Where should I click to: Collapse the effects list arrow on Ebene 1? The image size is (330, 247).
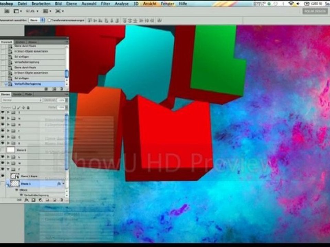tap(63, 184)
